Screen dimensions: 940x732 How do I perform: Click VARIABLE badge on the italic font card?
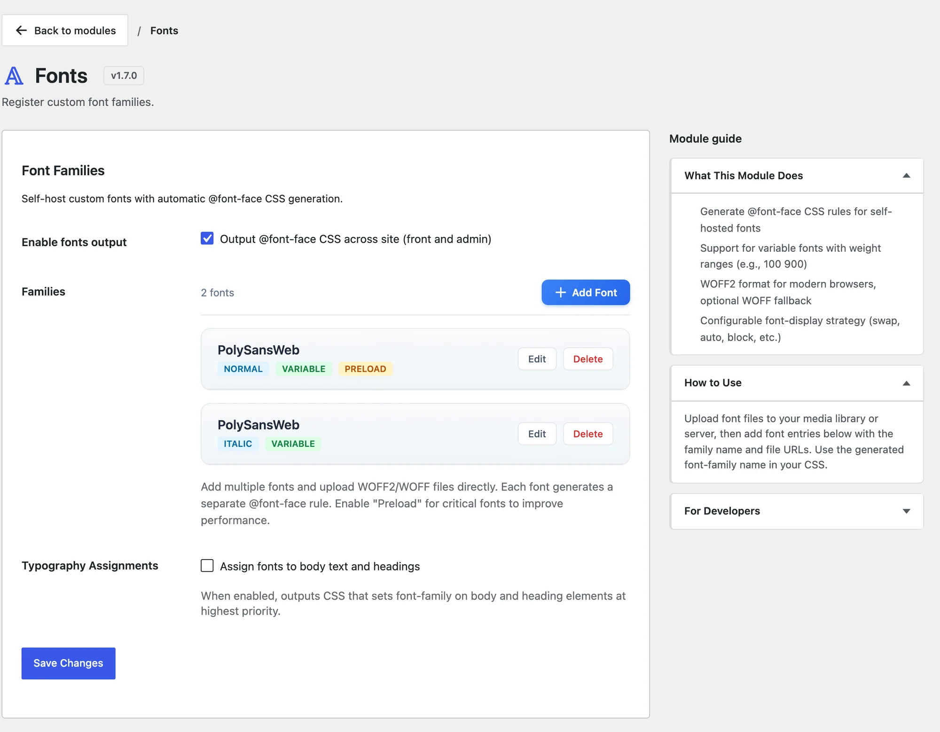pyautogui.click(x=293, y=444)
